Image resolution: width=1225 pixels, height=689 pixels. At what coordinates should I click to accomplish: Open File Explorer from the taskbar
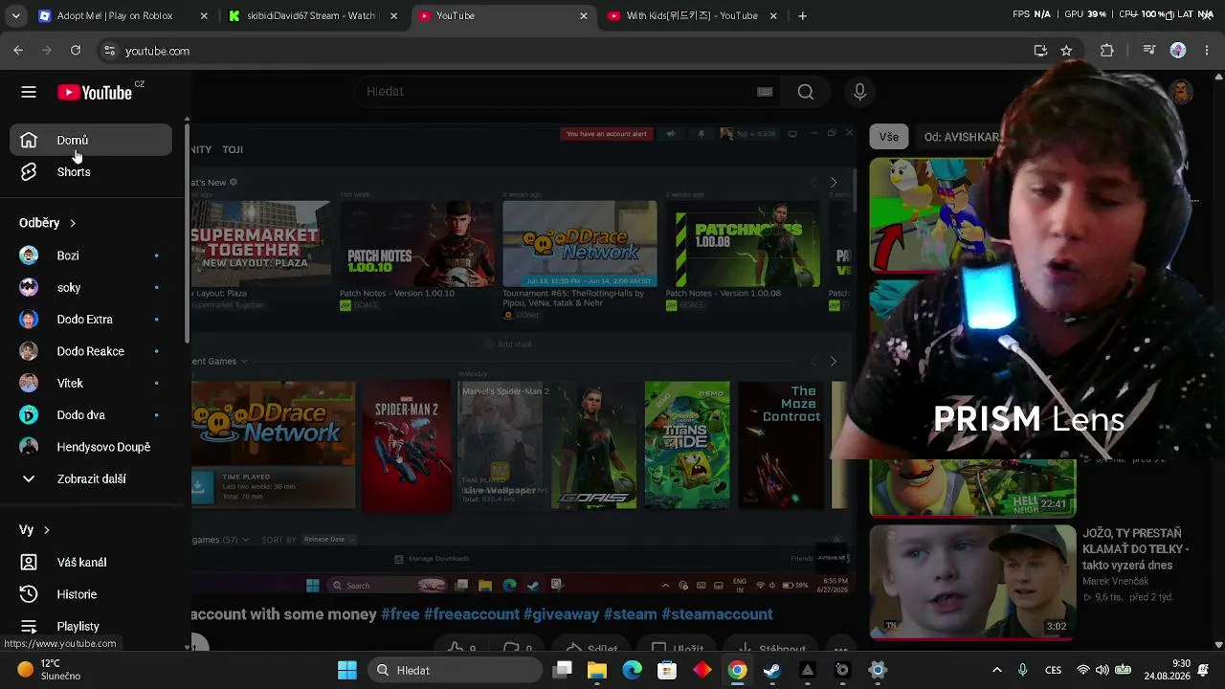click(597, 670)
